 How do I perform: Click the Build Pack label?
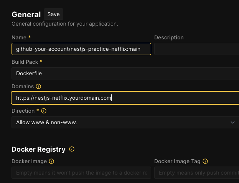point(25,62)
